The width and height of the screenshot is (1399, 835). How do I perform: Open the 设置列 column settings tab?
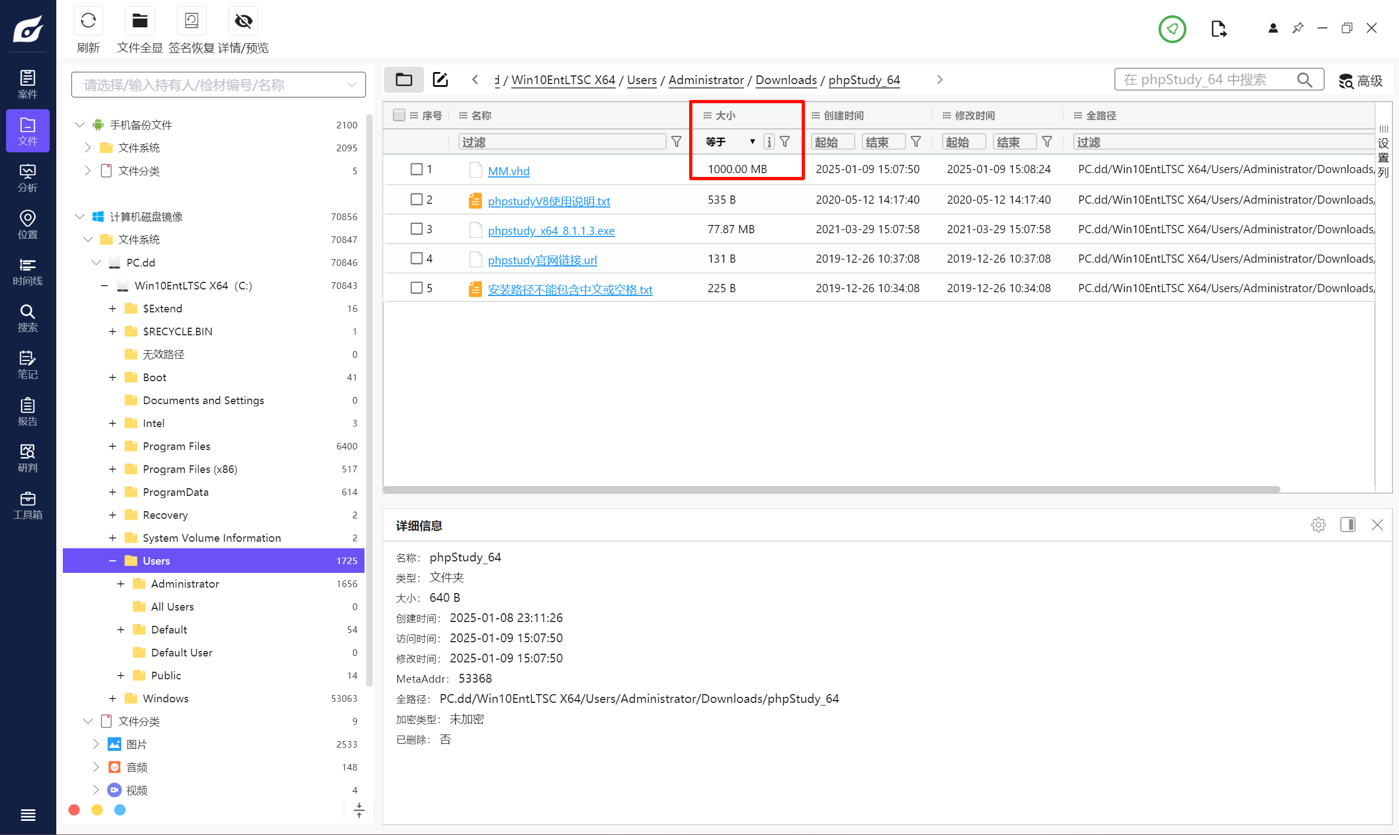(1383, 151)
